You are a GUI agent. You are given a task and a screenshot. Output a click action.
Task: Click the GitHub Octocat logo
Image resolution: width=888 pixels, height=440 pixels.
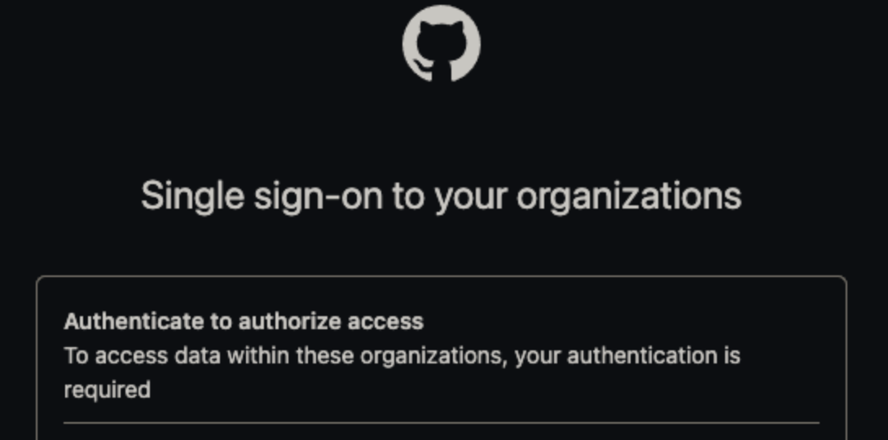pos(442,43)
